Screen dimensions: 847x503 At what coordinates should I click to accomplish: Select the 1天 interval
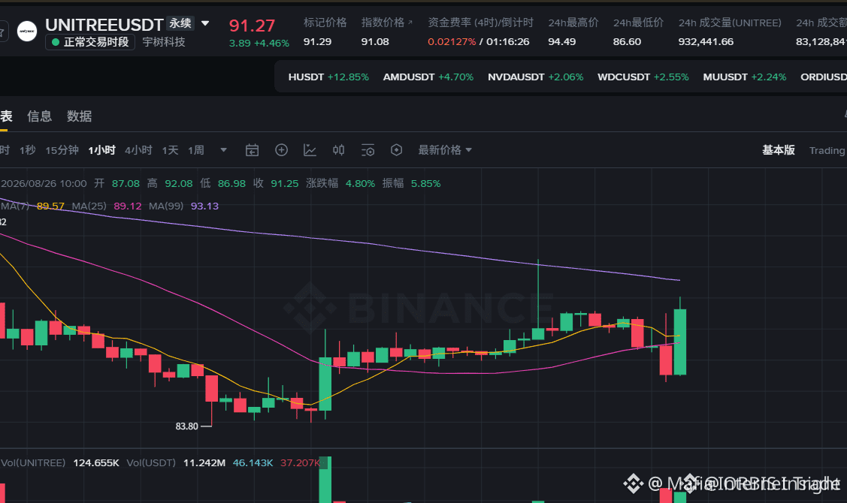(170, 150)
